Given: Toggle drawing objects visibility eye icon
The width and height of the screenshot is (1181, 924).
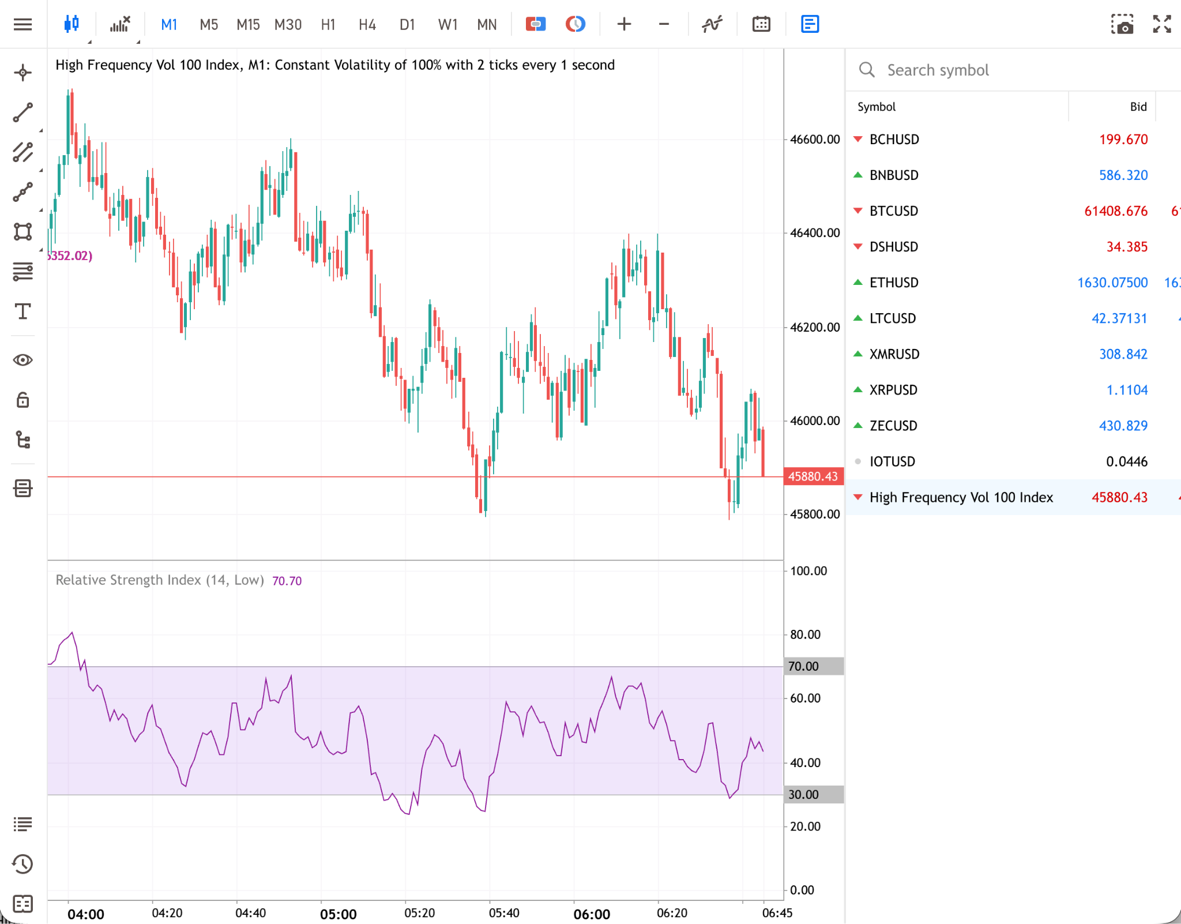Looking at the screenshot, I should (23, 360).
